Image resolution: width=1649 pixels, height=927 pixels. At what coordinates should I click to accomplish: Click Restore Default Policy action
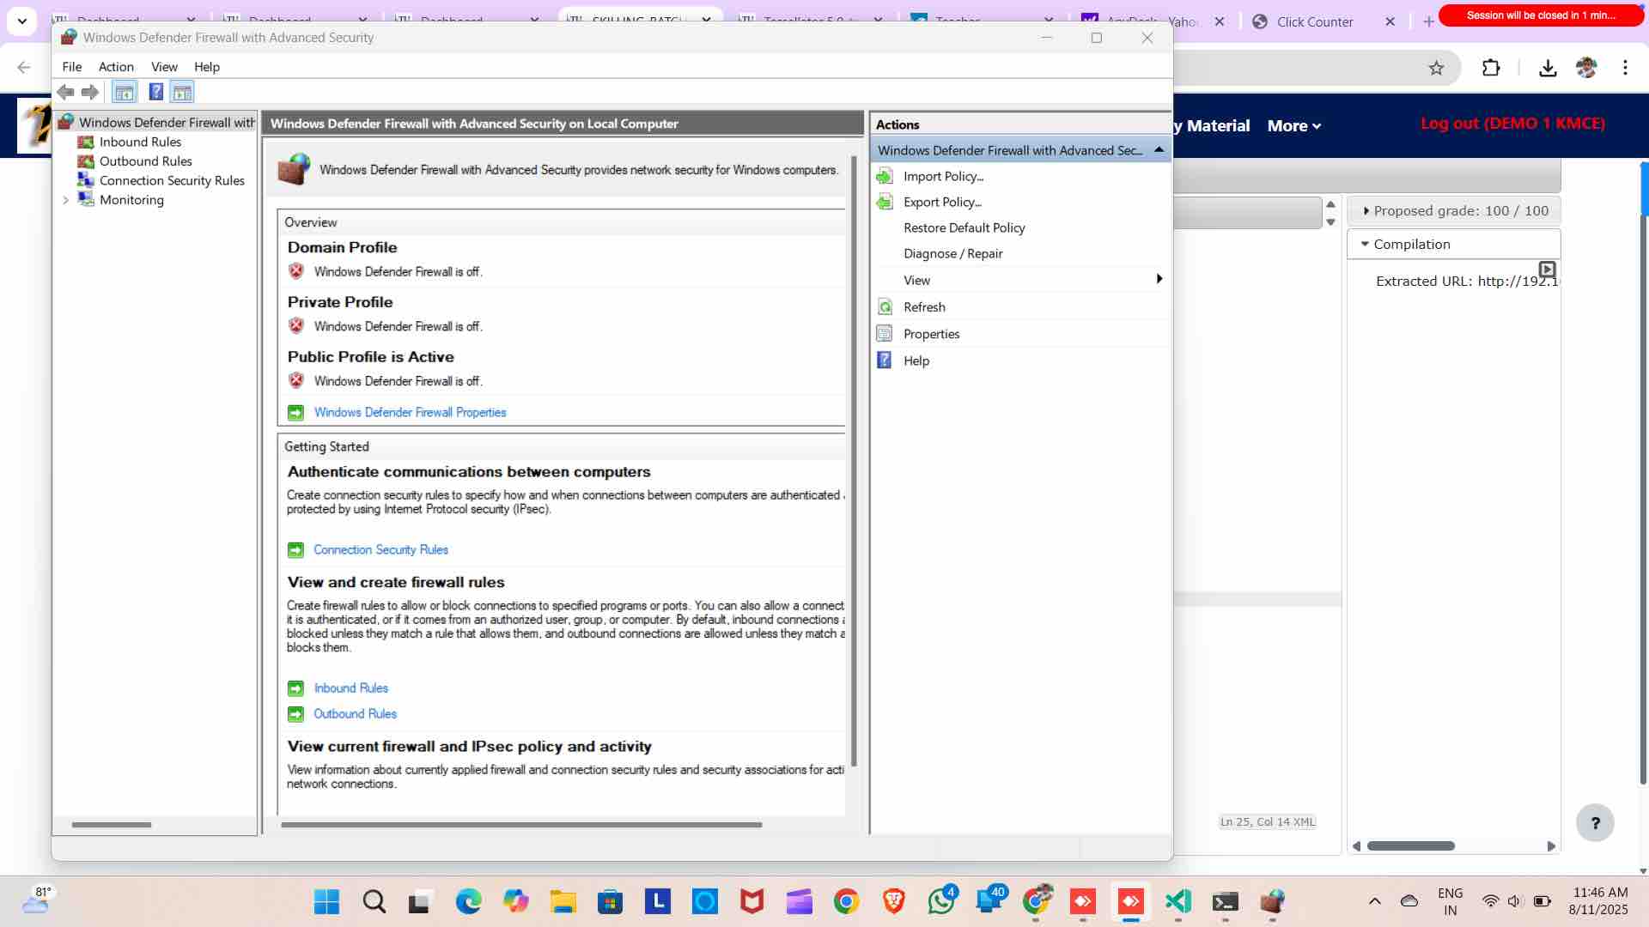tap(964, 228)
